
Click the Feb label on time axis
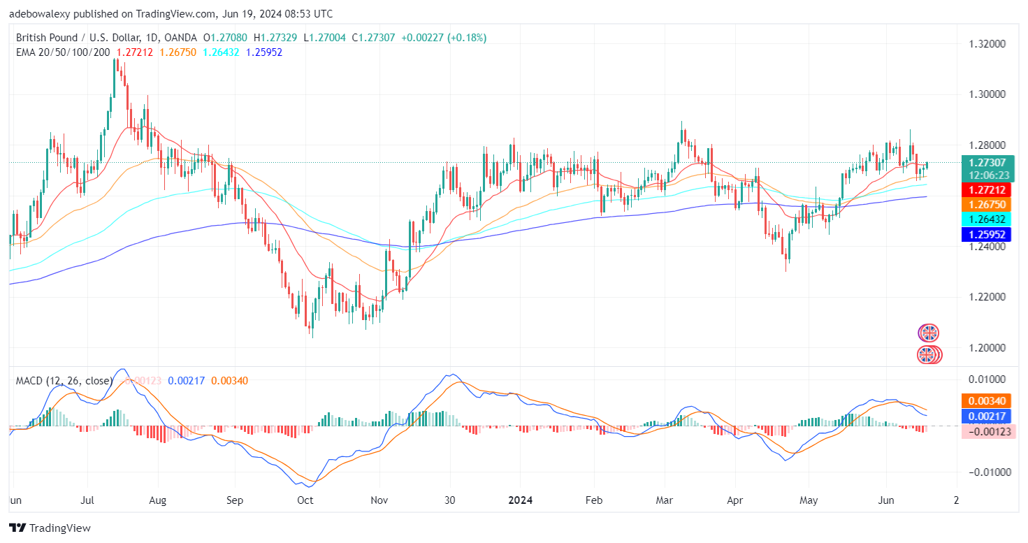(593, 500)
